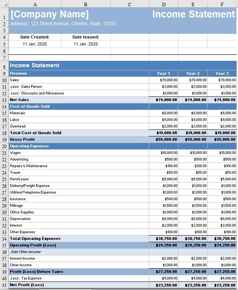The width and height of the screenshot is (238, 290).
Task: Click the Date Created value cell
Action: pyautogui.click(x=35, y=44)
